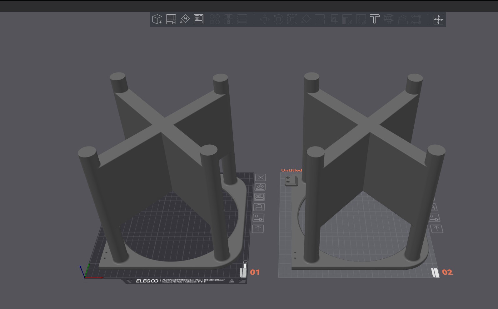Arrange all objects from top toolbar
The height and width of the screenshot is (309, 498).
click(x=198, y=19)
